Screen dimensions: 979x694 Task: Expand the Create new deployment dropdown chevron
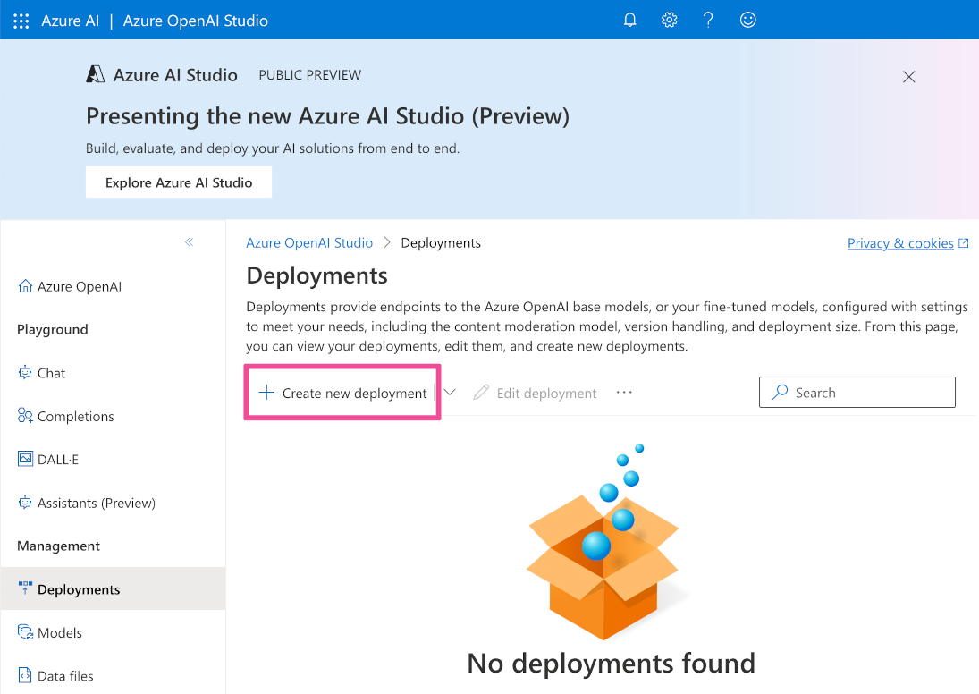pyautogui.click(x=450, y=392)
